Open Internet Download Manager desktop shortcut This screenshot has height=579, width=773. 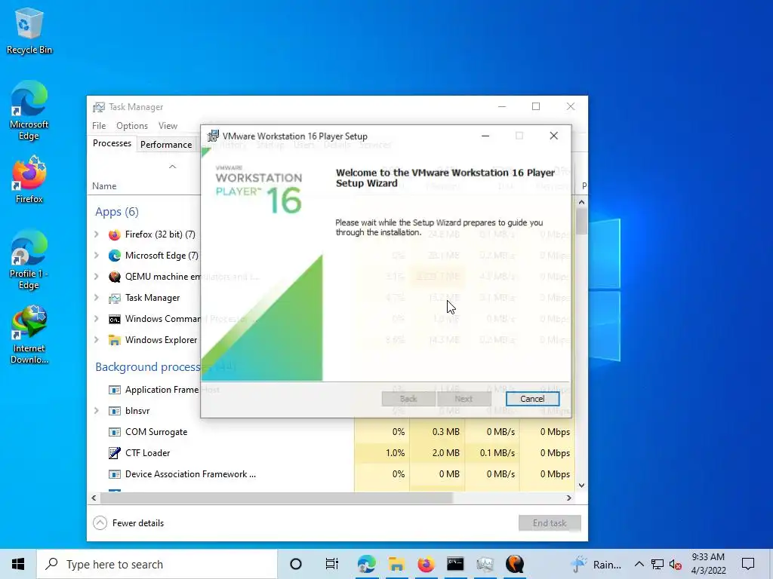point(29,335)
